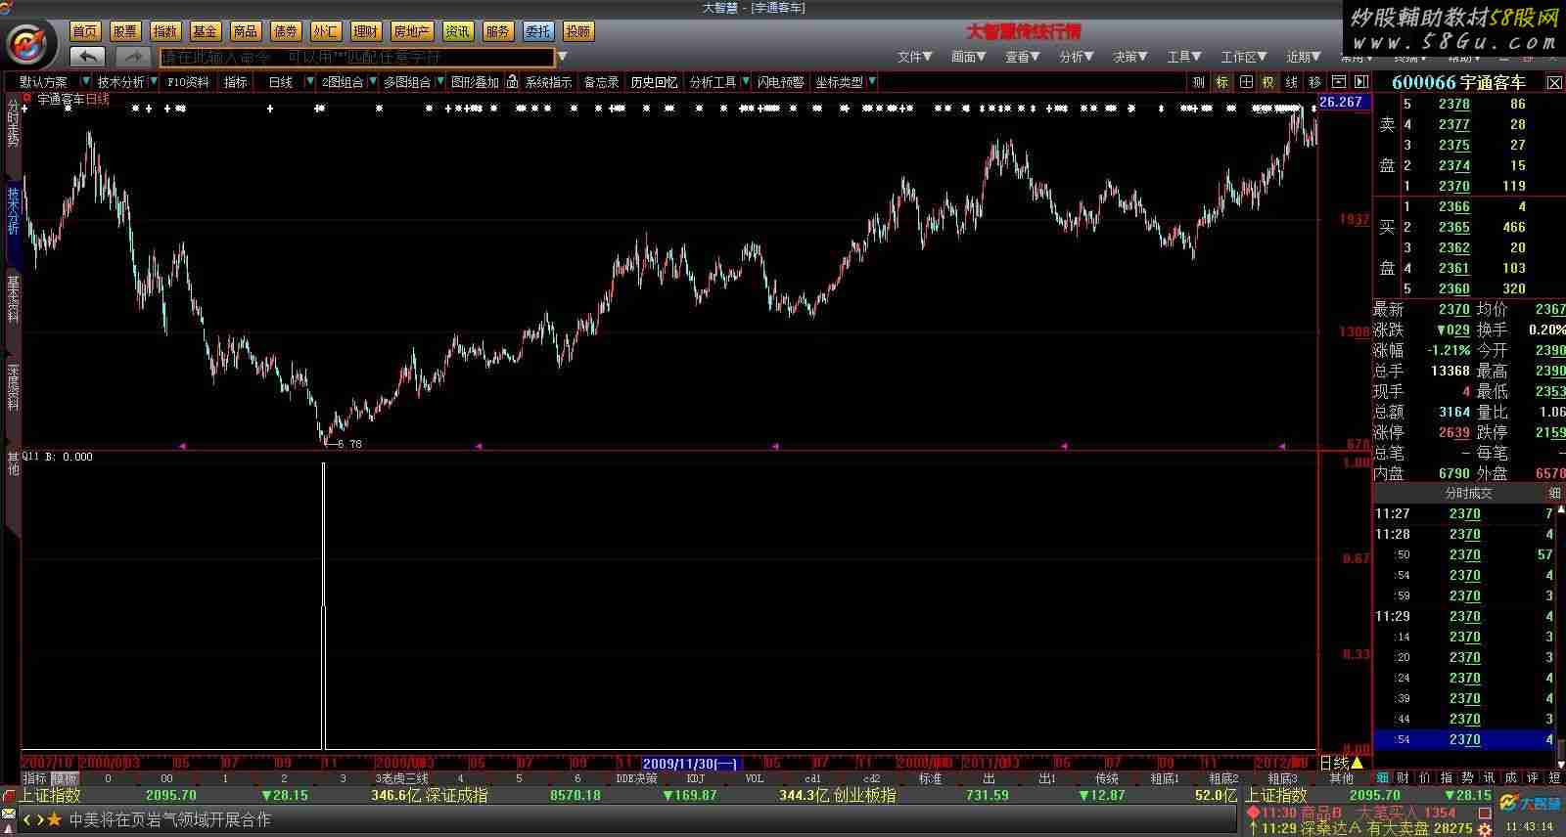Select the DDE决策 indicator tab
Image resolution: width=1566 pixels, height=837 pixels.
click(x=637, y=778)
